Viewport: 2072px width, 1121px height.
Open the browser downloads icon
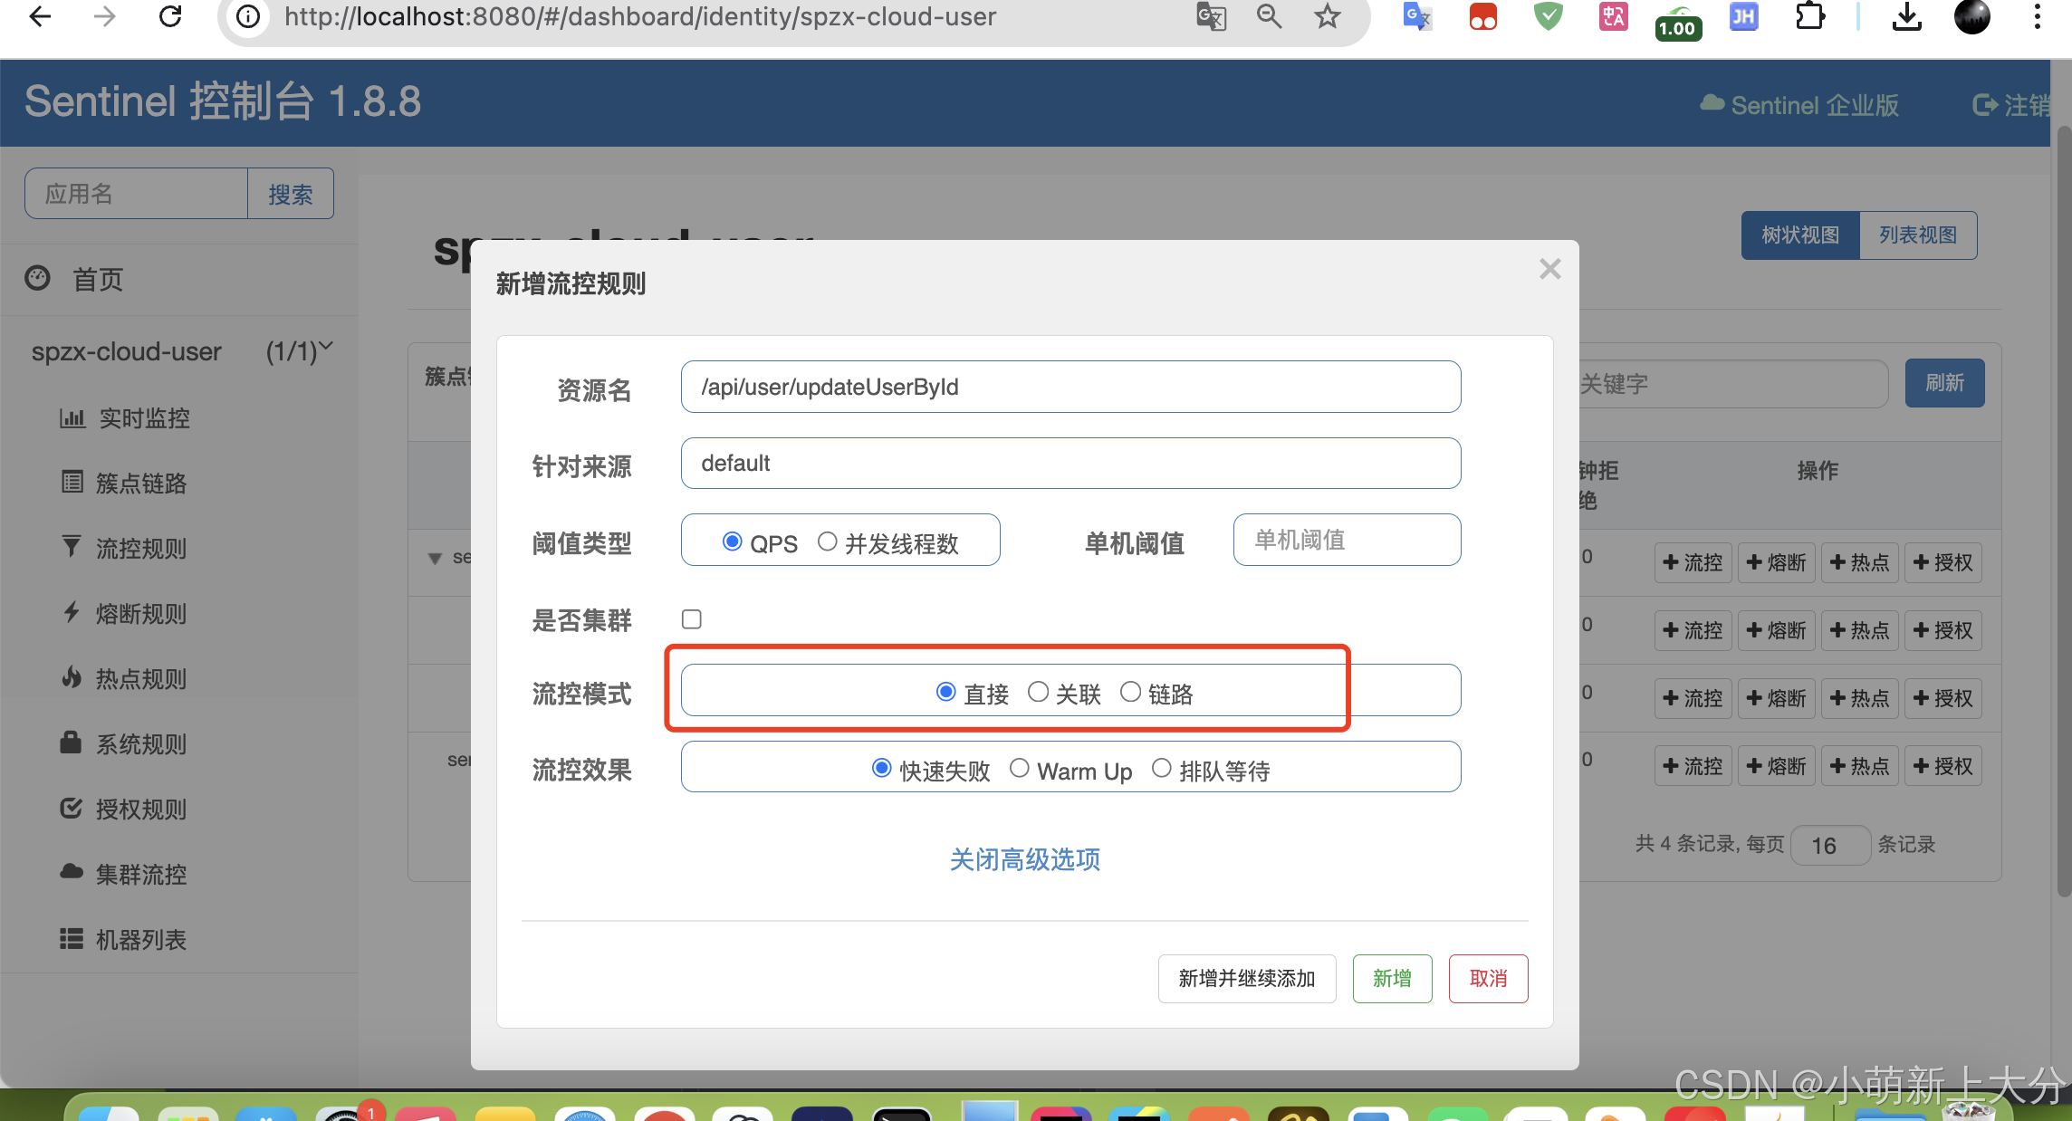(x=1906, y=16)
